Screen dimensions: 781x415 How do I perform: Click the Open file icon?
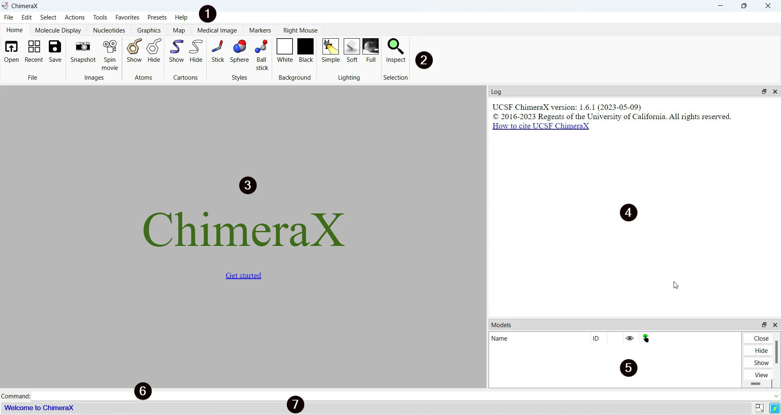pyautogui.click(x=11, y=51)
